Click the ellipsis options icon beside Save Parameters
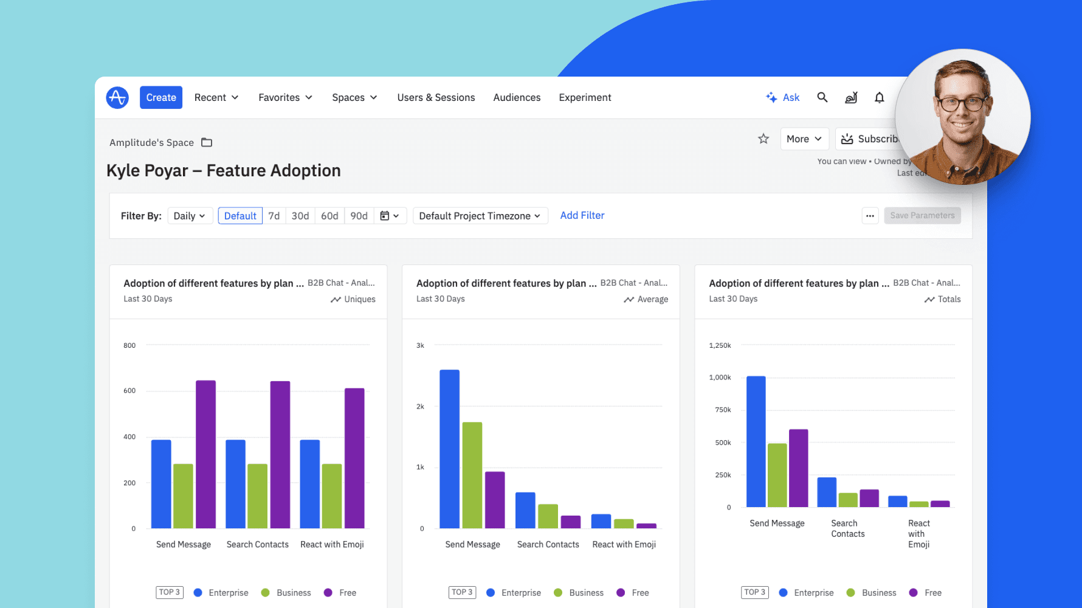Screen dimensions: 1082x608 pos(870,215)
